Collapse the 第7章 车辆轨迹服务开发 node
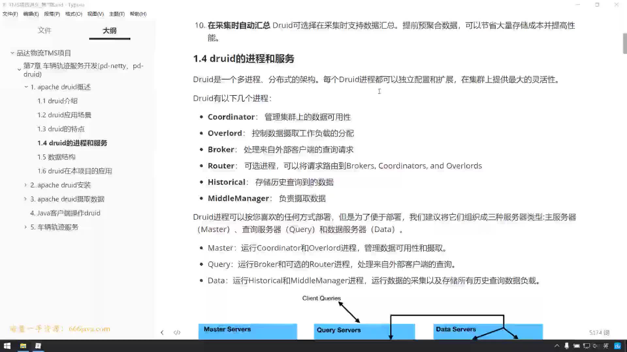The image size is (627, 352). point(19,69)
